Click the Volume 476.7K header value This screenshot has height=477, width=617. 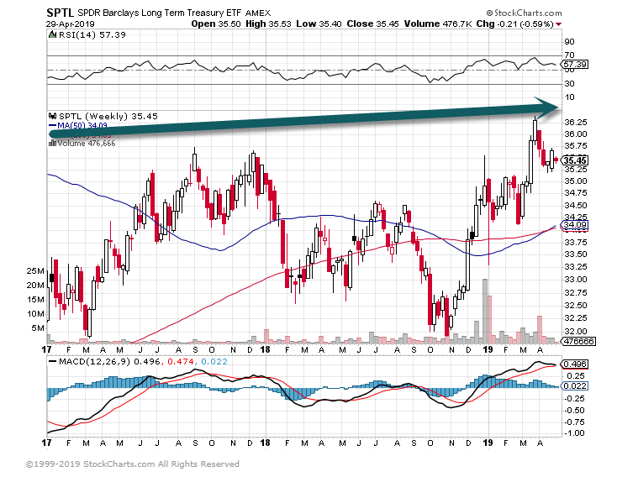[x=438, y=24]
